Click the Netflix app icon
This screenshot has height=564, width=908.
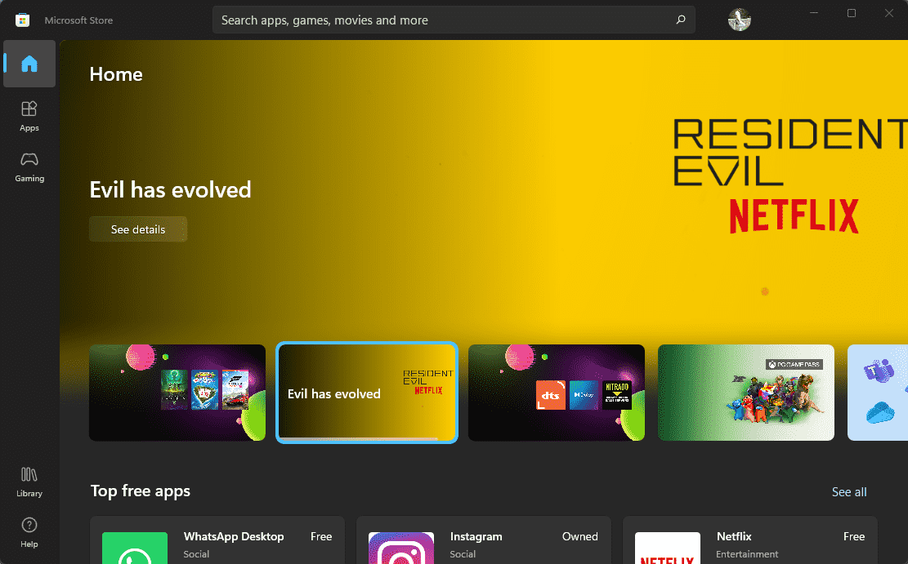click(x=668, y=548)
